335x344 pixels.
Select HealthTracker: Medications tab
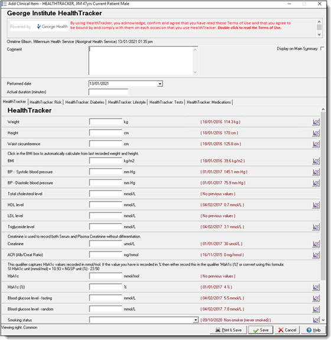[209, 102]
